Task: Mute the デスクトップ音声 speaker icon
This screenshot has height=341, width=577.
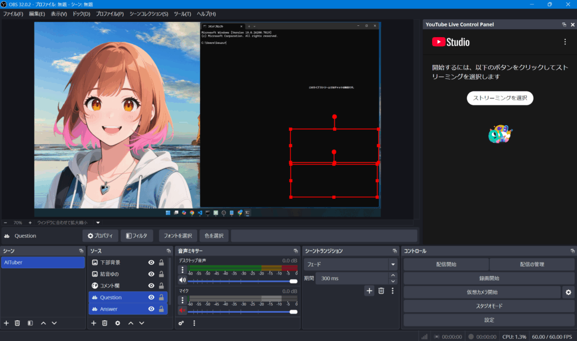Action: pos(182,280)
